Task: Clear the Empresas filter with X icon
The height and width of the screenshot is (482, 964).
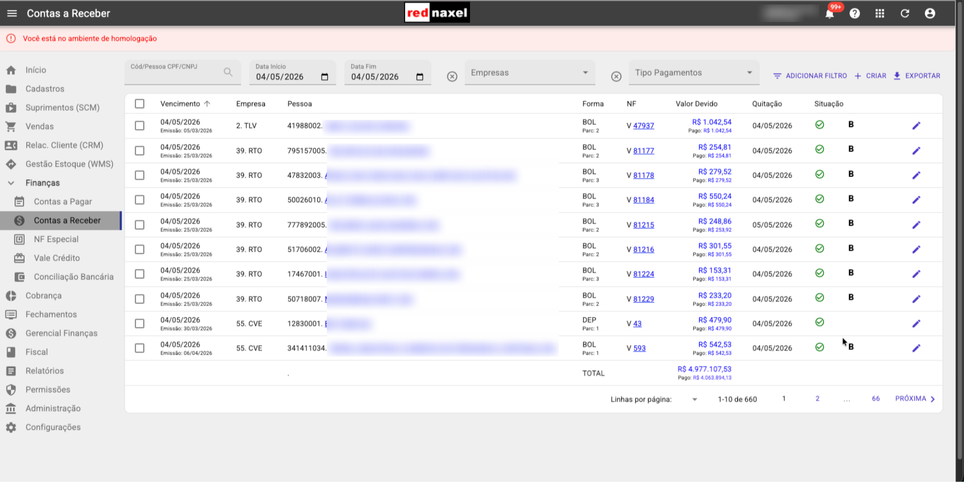Action: click(452, 76)
